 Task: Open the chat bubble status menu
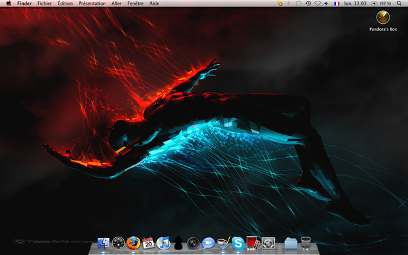299,3
